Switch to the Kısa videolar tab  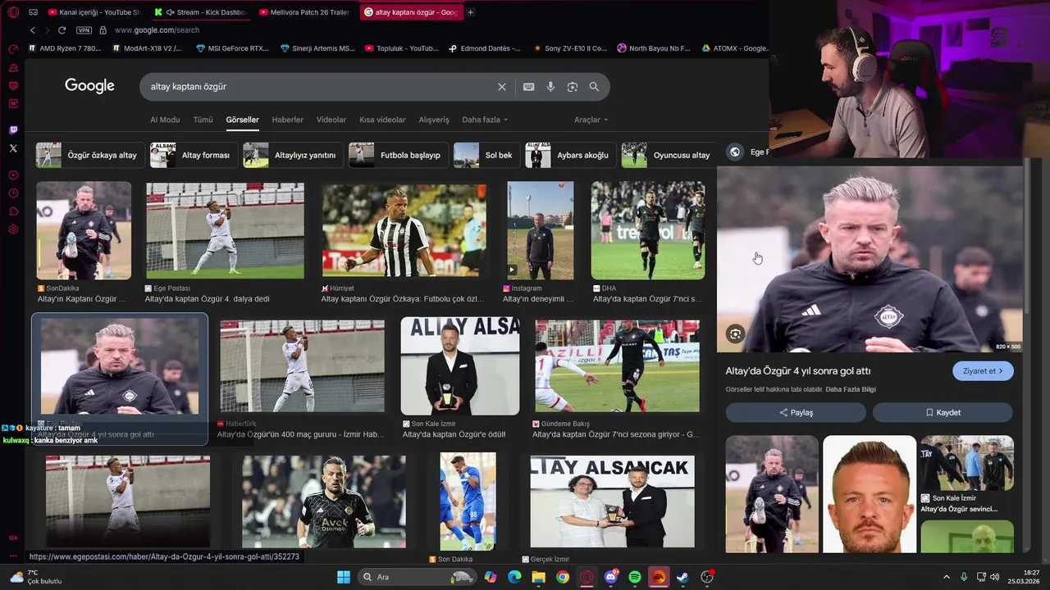pos(382,120)
